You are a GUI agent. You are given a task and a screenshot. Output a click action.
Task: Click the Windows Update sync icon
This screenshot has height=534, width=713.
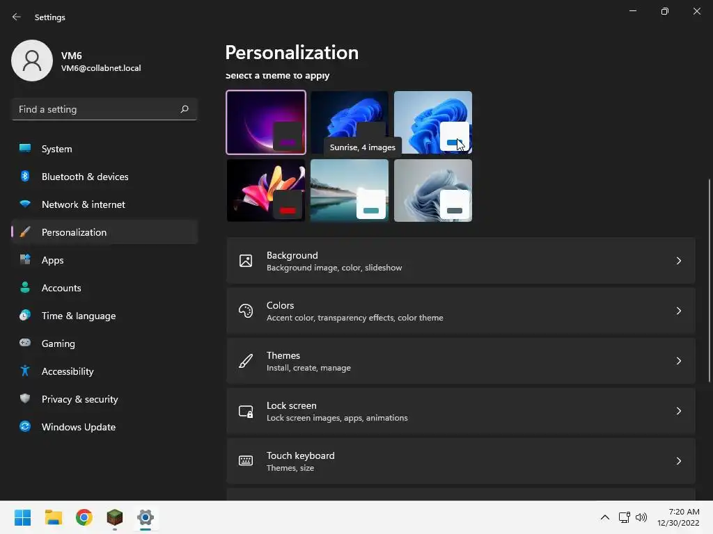(x=25, y=426)
